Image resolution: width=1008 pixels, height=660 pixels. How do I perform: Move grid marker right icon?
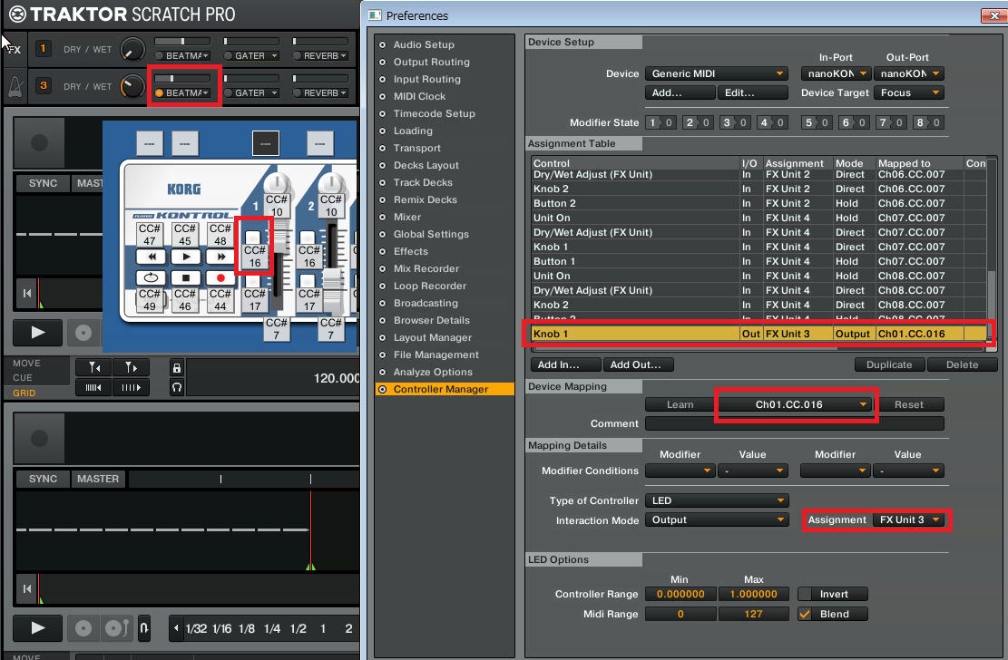pyautogui.click(x=132, y=367)
